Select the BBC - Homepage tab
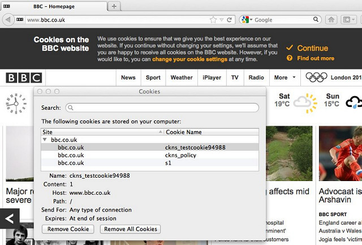The width and height of the screenshot is (362, 245). 54,6
